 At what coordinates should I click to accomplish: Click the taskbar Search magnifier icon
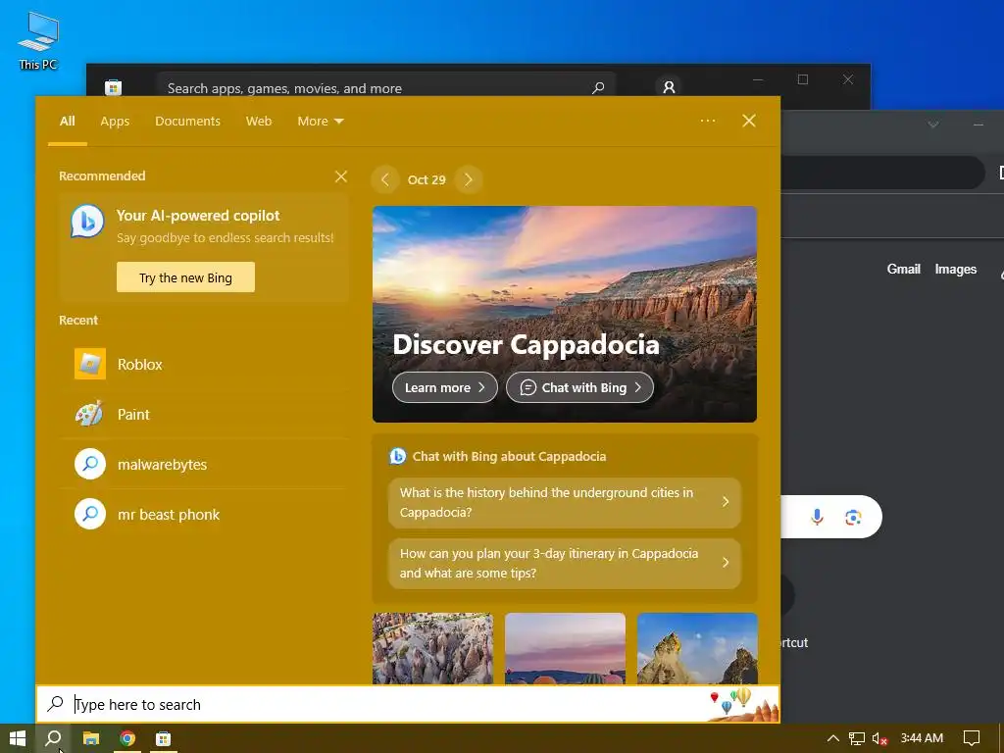(53, 738)
